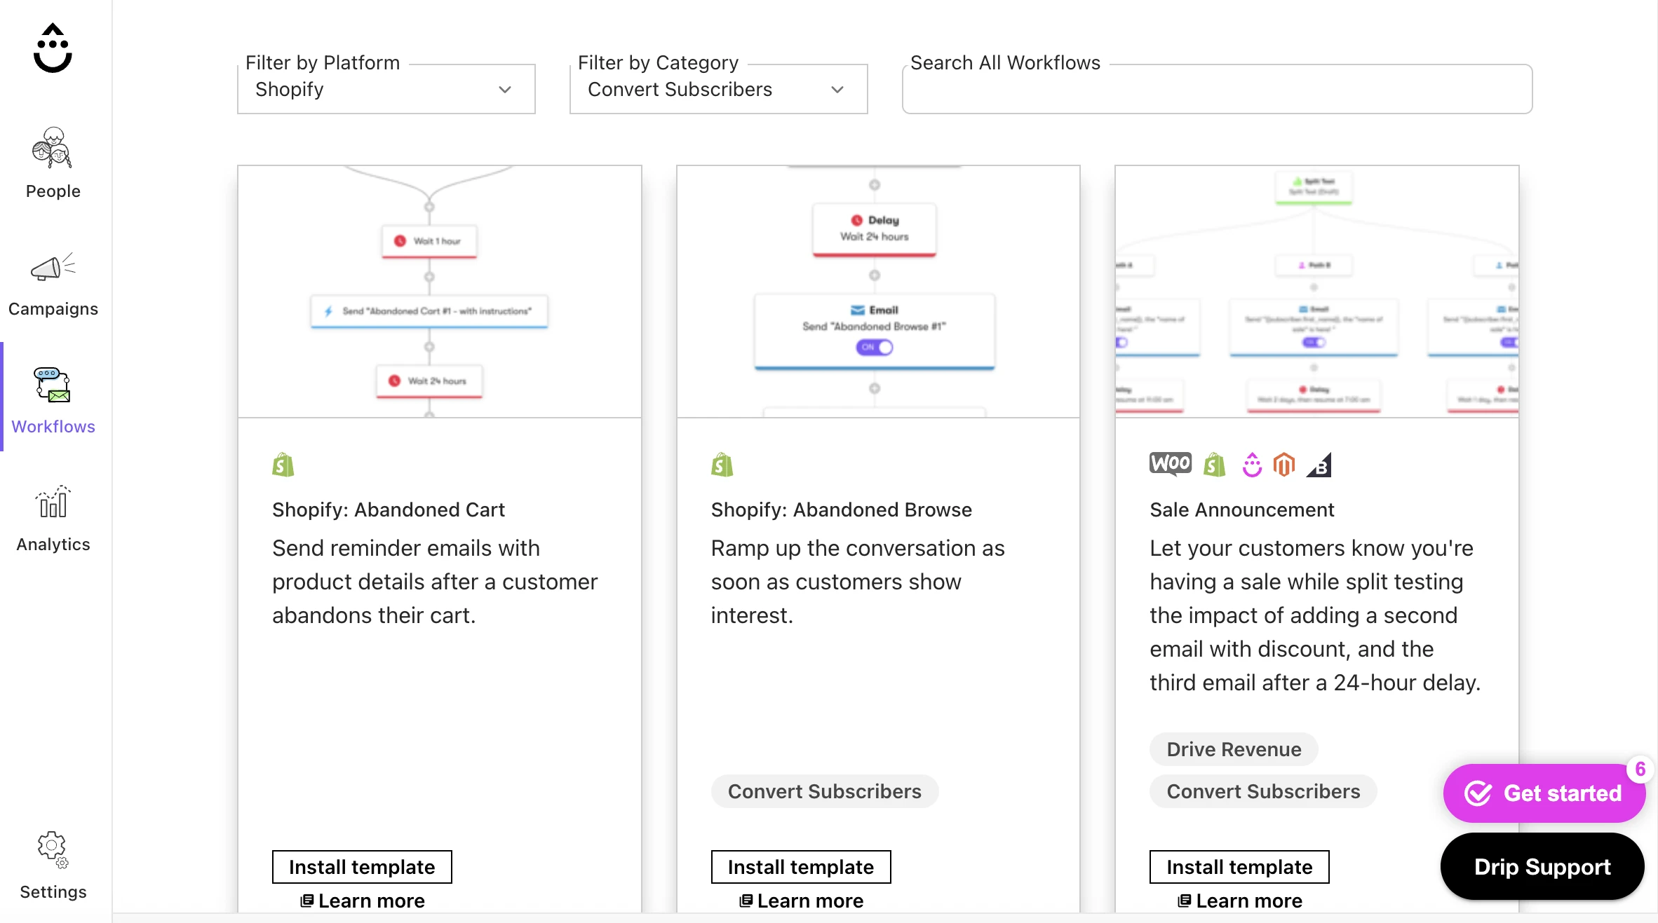This screenshot has width=1658, height=923.
Task: Click the Drive Revenue tag
Action: point(1234,749)
